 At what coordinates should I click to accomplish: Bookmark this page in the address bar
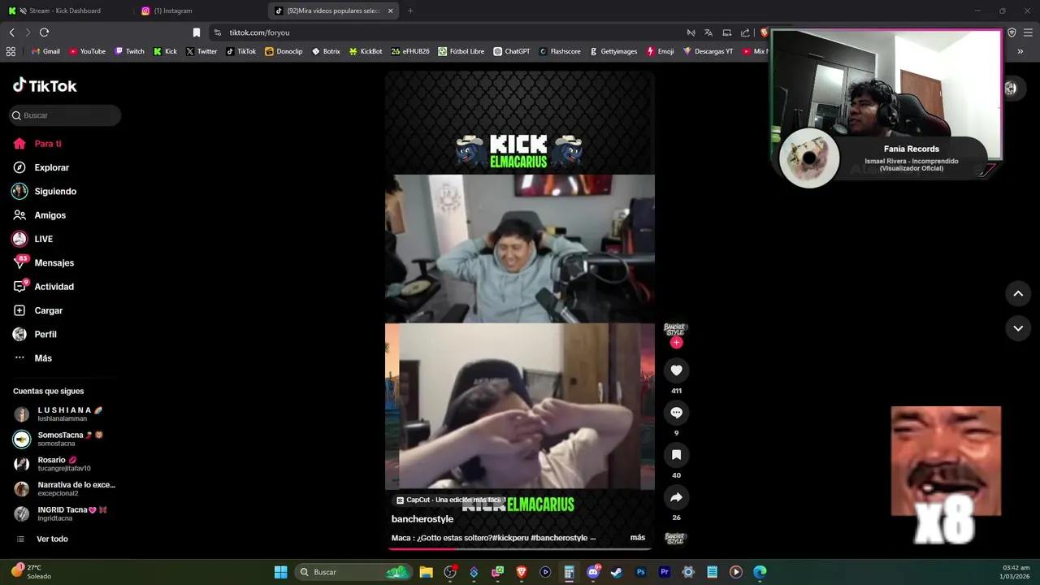197,32
